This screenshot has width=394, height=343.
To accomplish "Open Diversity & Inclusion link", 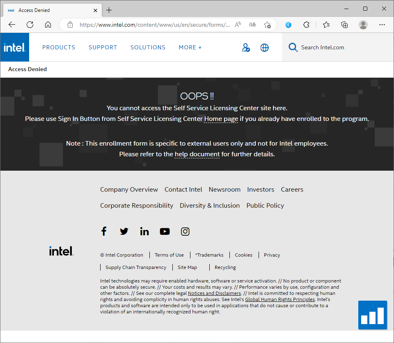I will [x=210, y=206].
